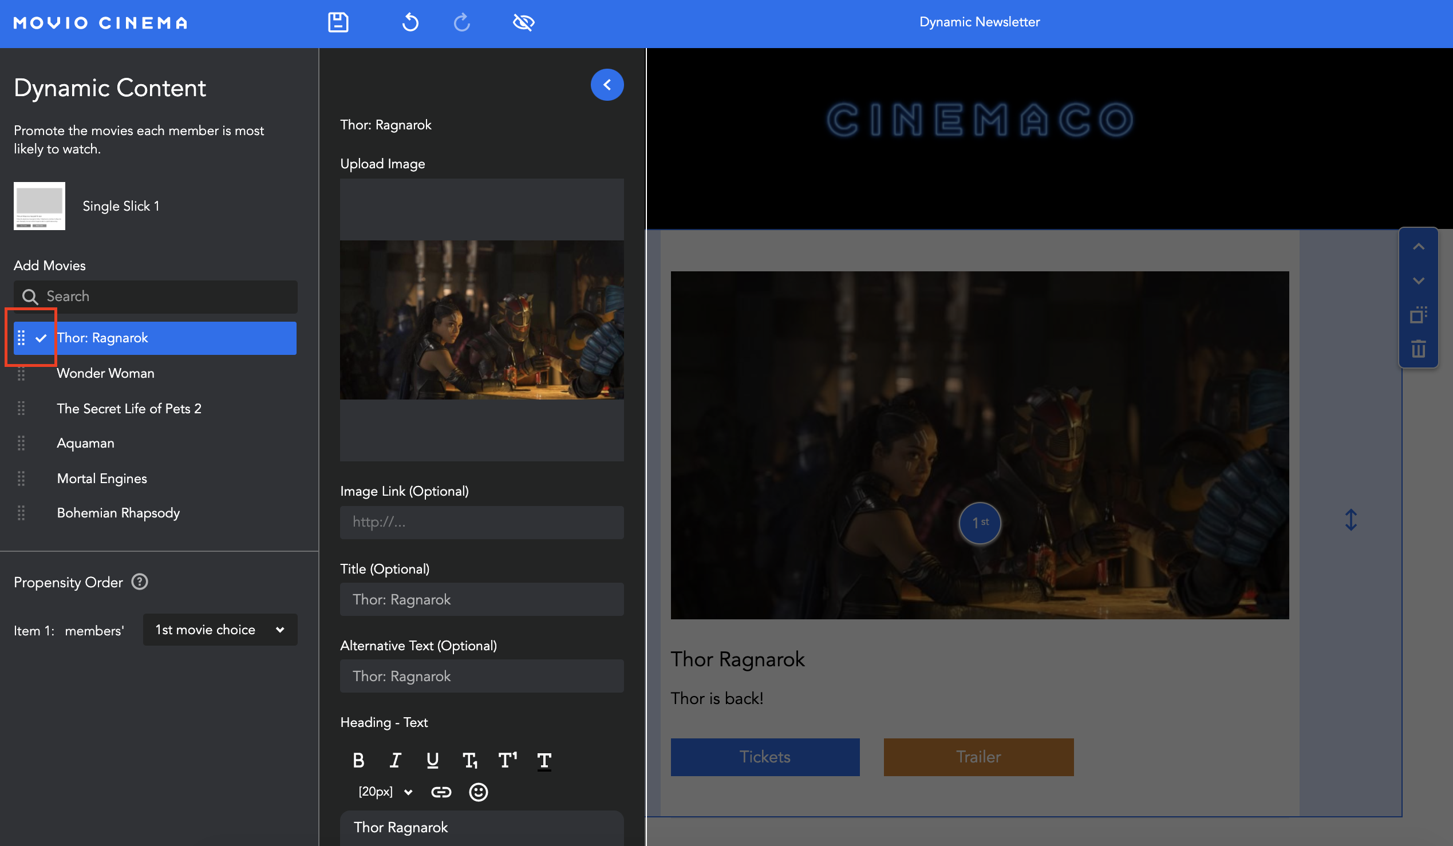
Task: Click the Dynamic Newsletter title
Action: (x=980, y=22)
